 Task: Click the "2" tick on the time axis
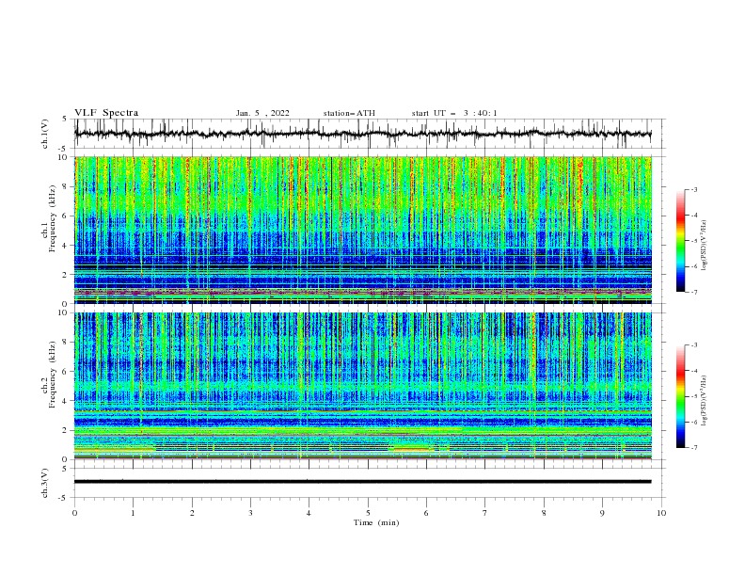(192, 513)
